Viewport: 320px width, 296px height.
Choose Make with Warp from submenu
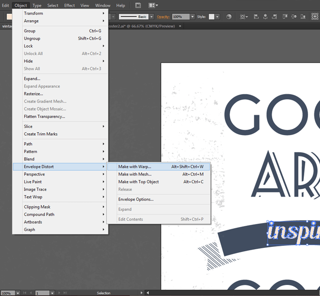[x=135, y=167]
